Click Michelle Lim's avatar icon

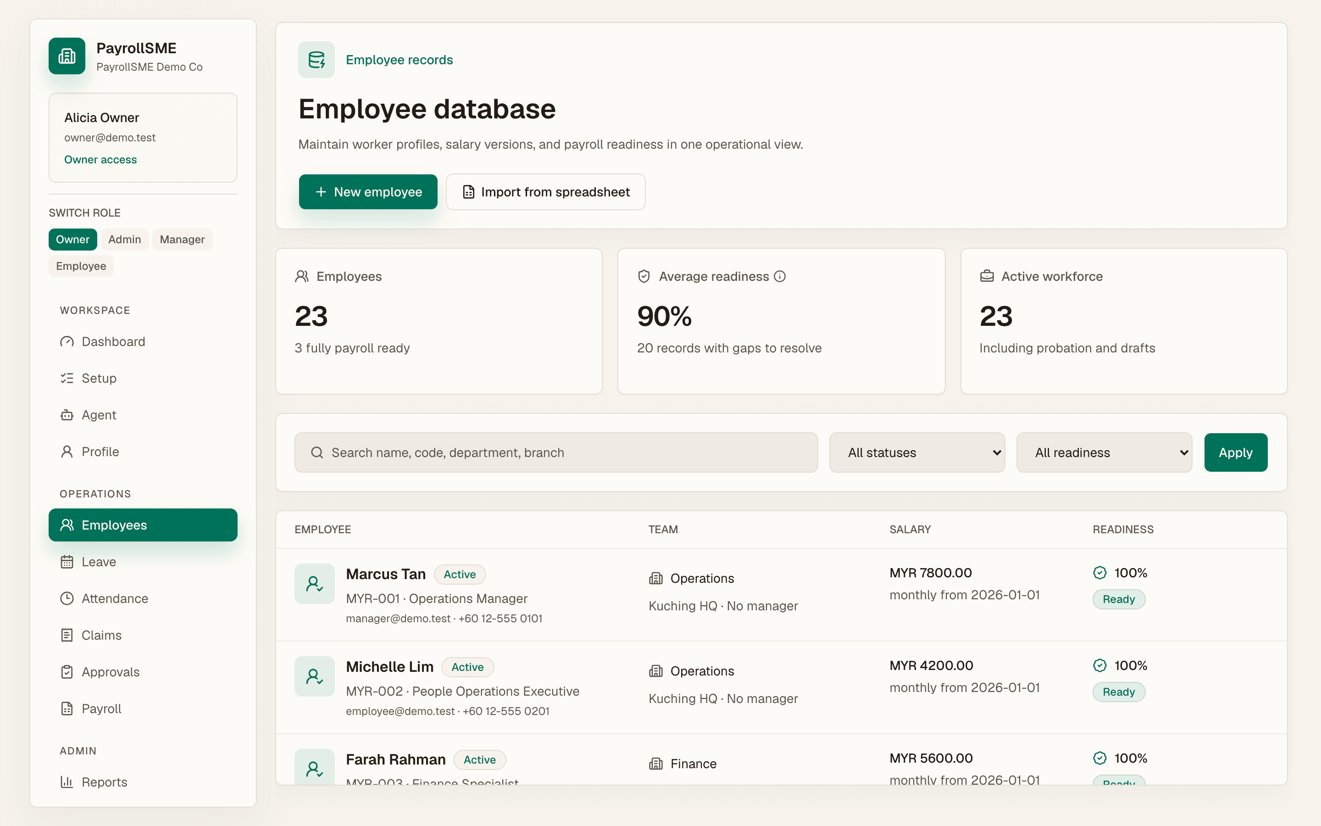(314, 676)
